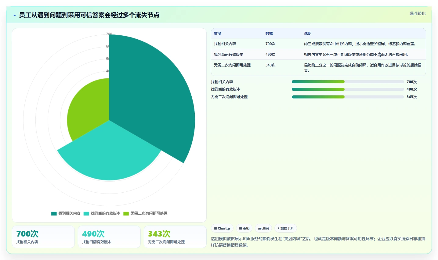The image size is (438, 260).
Task: Click the 无需二次询问即可处理 progress bar
Action: (348, 97)
